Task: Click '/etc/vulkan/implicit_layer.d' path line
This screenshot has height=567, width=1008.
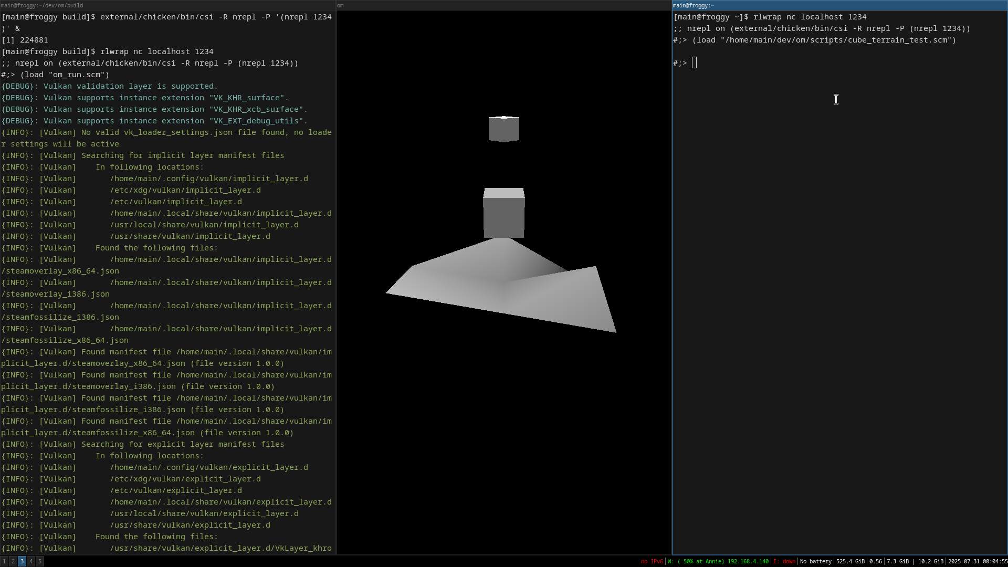Action: click(121, 202)
